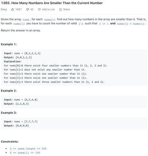Click the Constraints heading
This screenshot has height=156, width=148.
(10, 142)
